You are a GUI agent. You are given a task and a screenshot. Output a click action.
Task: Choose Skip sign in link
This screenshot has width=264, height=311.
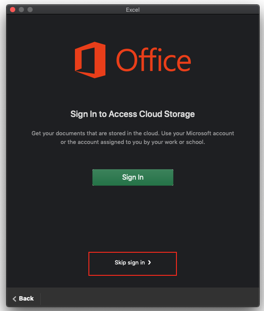(x=133, y=263)
